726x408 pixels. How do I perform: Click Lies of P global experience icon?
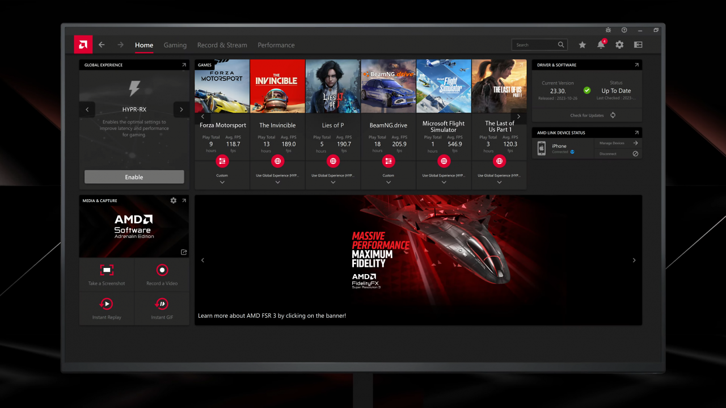tap(333, 161)
